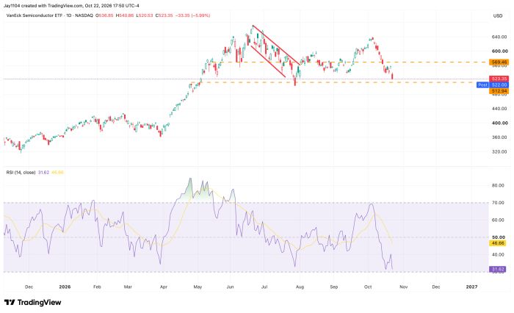This screenshot has width=514, height=313.
Task: Click the Sep label on time axis
Action: [333, 287]
